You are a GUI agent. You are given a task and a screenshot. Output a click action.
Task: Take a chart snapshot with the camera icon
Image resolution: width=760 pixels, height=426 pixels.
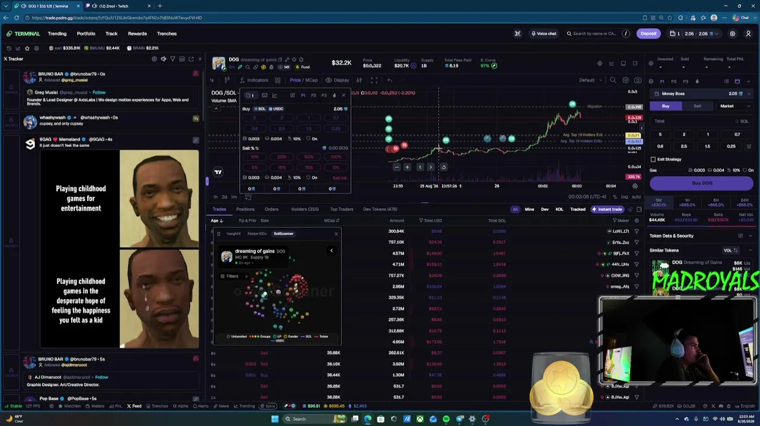(637, 80)
